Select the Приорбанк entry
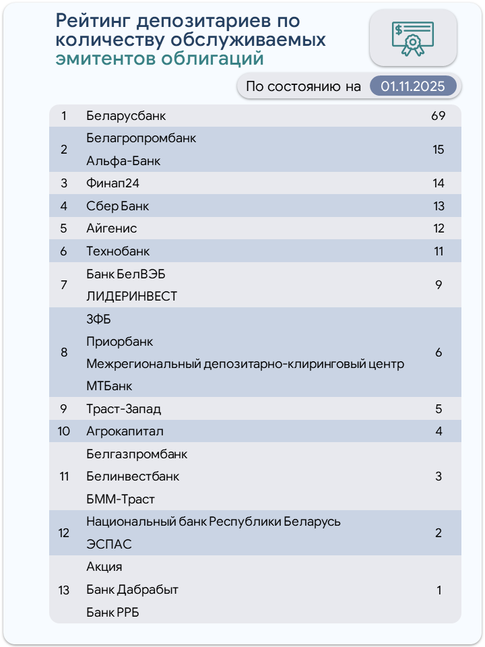 pos(120,342)
